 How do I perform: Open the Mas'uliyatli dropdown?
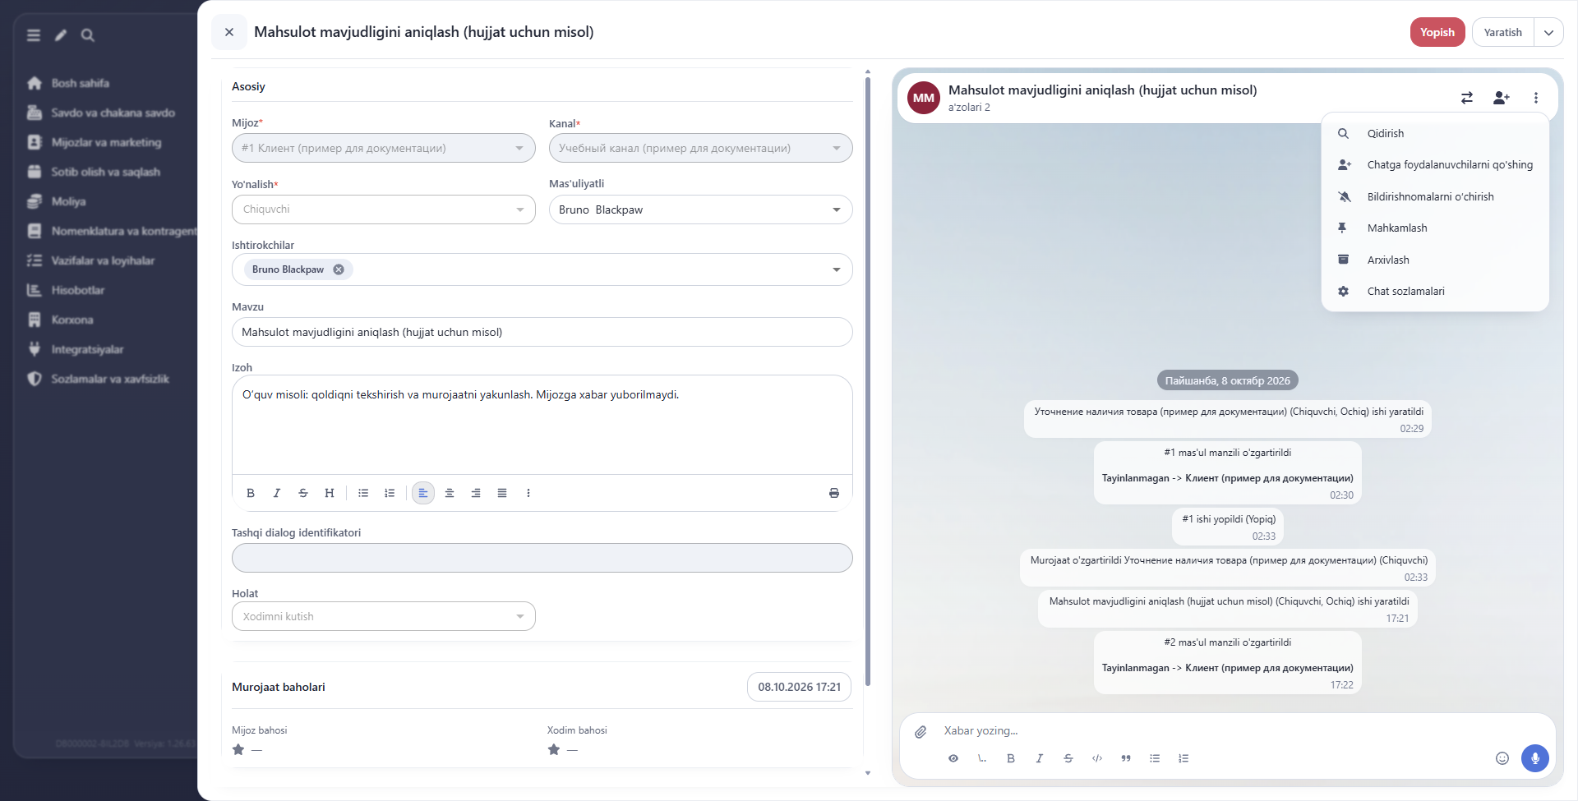[700, 209]
